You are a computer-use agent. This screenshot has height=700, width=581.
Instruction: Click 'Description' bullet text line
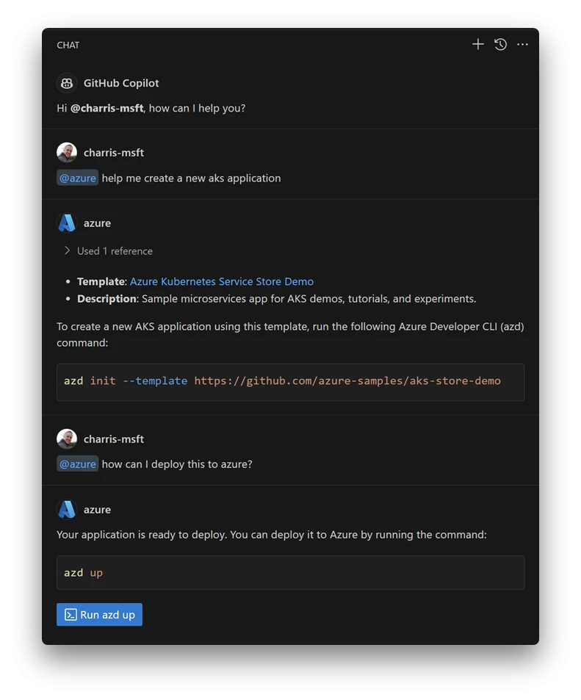(x=276, y=299)
